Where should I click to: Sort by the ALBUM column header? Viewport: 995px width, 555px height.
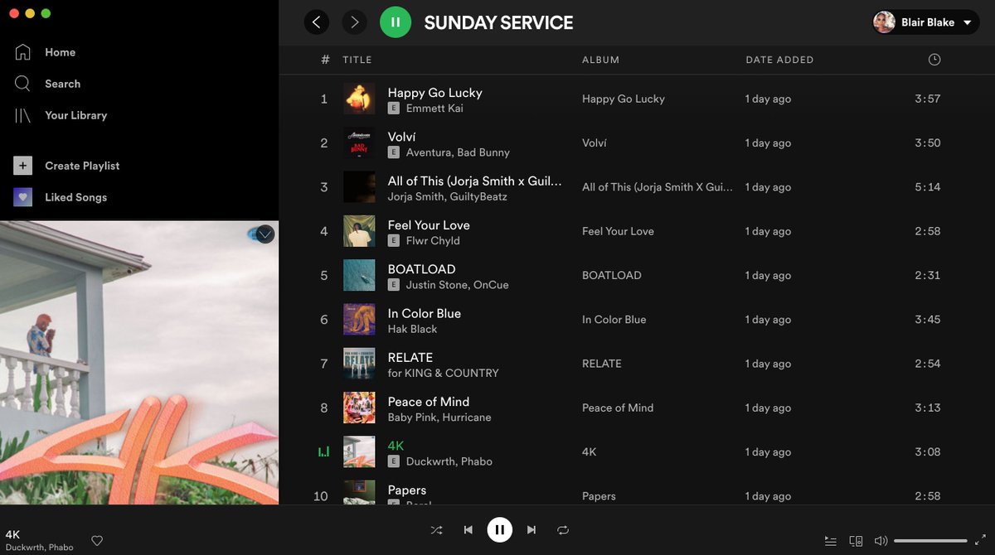(x=600, y=60)
